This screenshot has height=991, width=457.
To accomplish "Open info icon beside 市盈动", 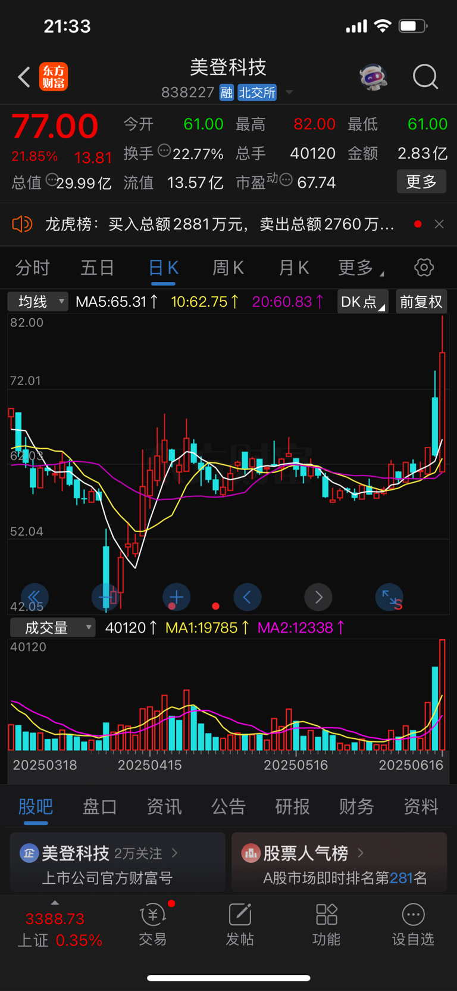I will click(286, 179).
